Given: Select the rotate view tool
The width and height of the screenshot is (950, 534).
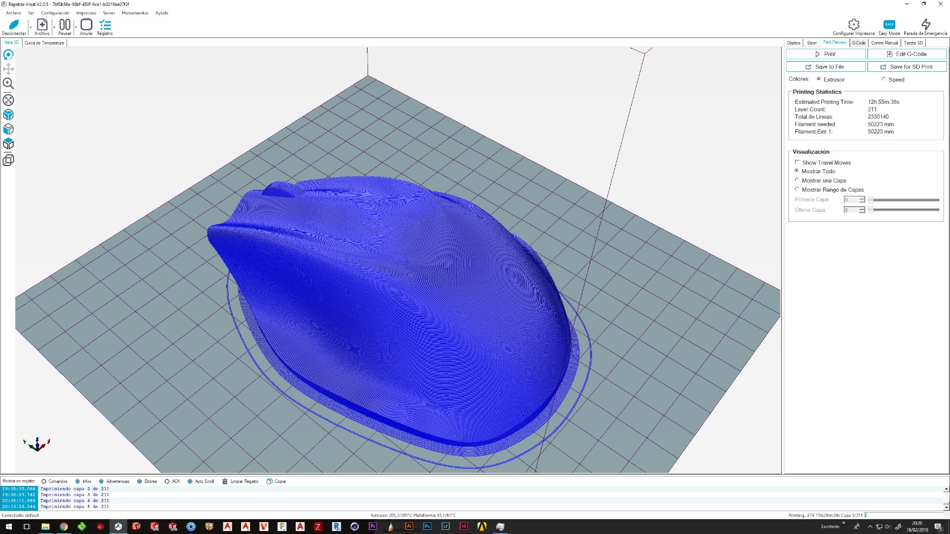Looking at the screenshot, I should 8,55.
